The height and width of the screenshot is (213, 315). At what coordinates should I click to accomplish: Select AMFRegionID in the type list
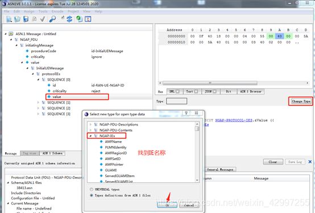[116, 153]
